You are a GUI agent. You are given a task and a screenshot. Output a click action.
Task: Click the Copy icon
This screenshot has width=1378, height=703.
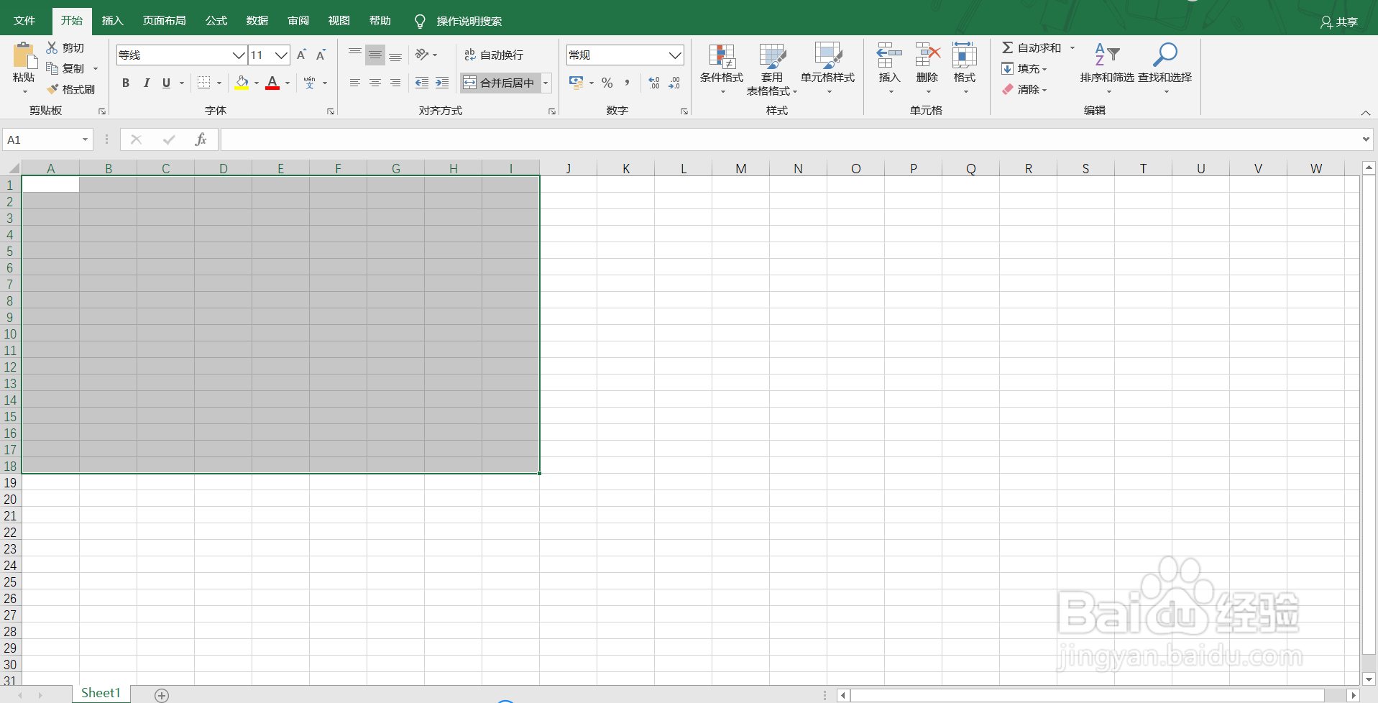pyautogui.click(x=52, y=68)
